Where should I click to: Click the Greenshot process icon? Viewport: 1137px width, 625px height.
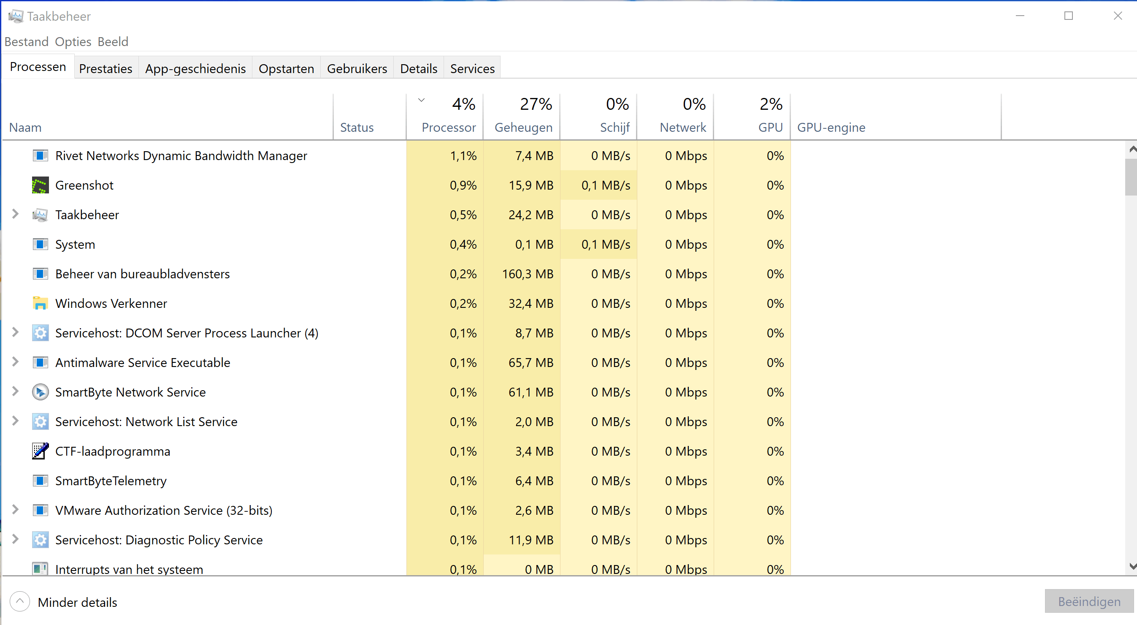coord(40,185)
